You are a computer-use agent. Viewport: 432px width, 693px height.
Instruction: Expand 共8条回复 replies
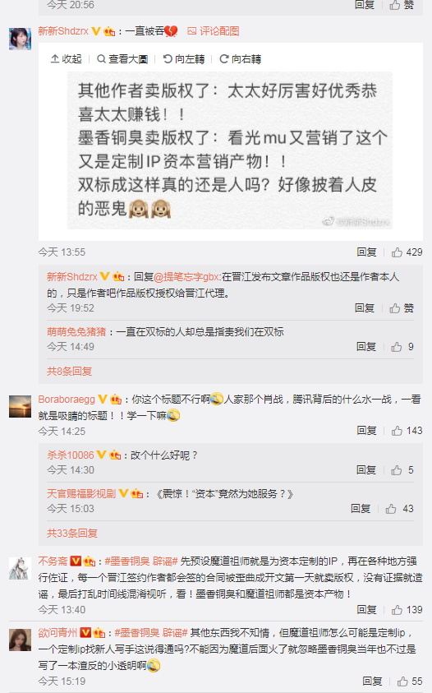point(69,372)
